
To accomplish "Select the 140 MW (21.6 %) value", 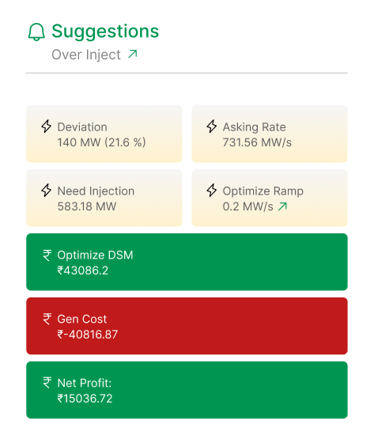I will pos(102,142).
